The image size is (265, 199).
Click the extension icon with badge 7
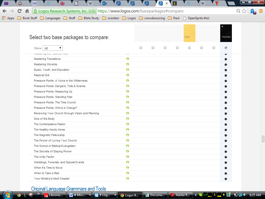253,11
